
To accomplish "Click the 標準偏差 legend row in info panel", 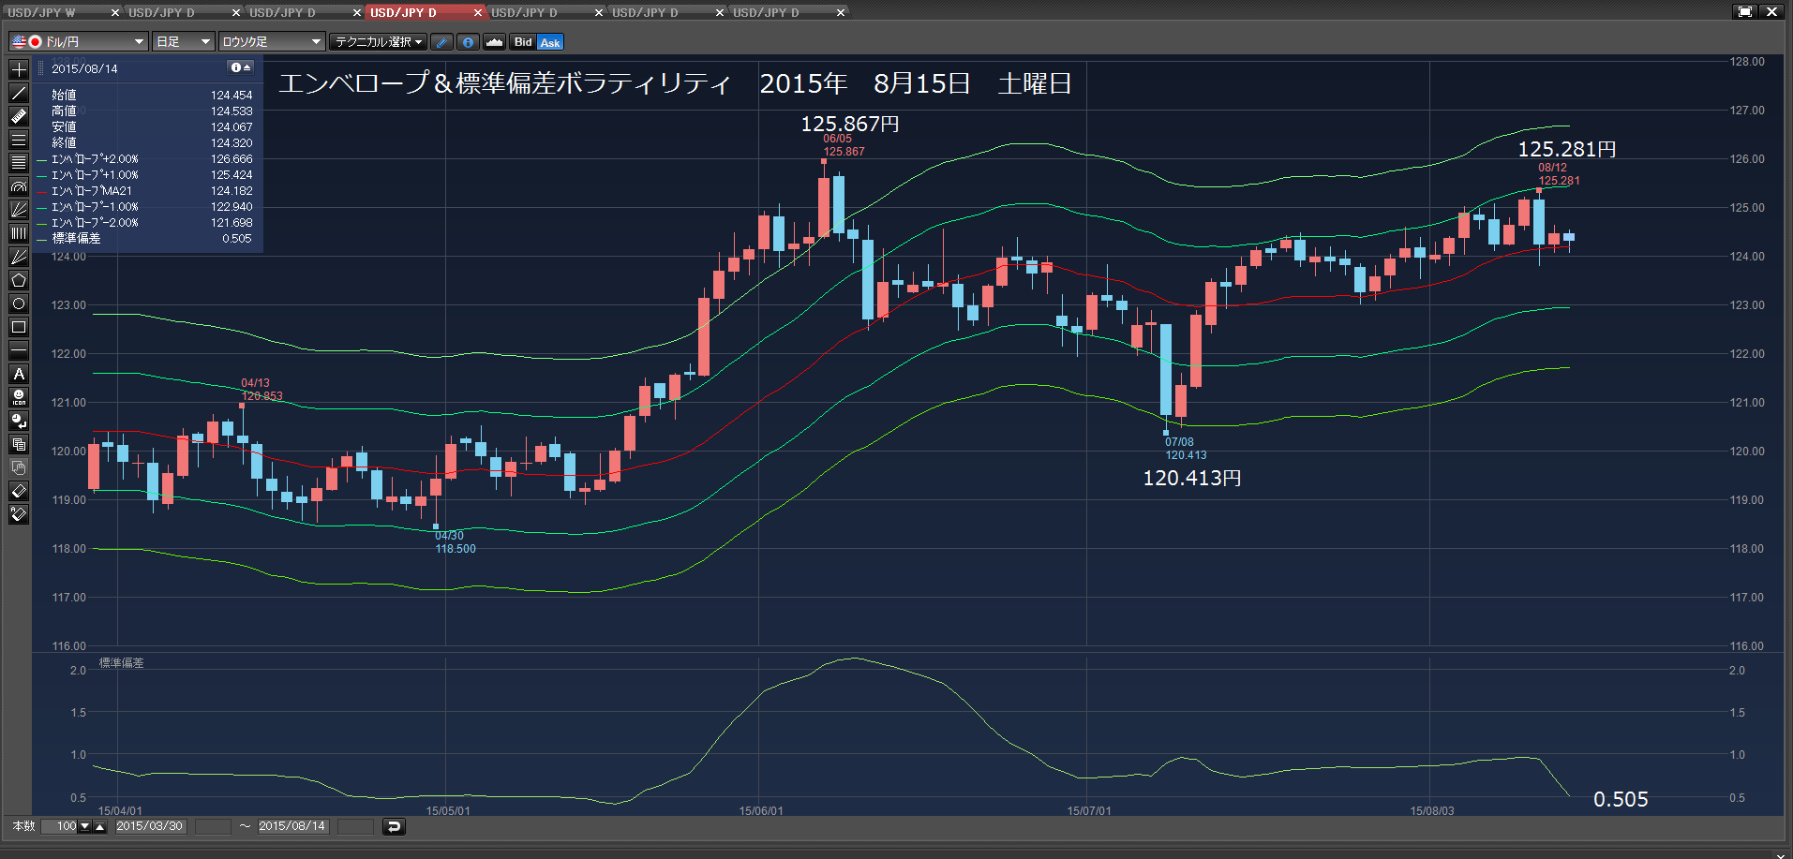I will (x=145, y=239).
